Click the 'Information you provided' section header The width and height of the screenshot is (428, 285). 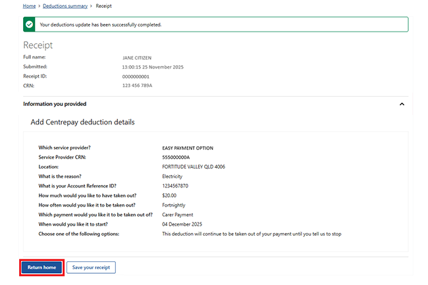point(55,104)
